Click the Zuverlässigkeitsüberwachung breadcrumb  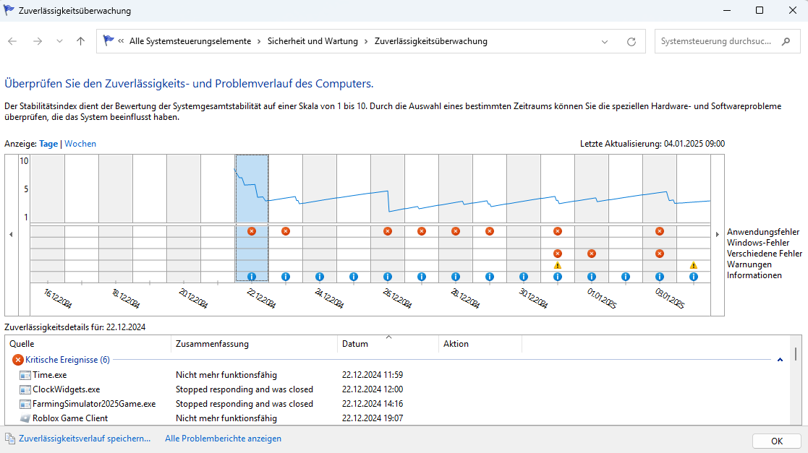pyautogui.click(x=431, y=41)
